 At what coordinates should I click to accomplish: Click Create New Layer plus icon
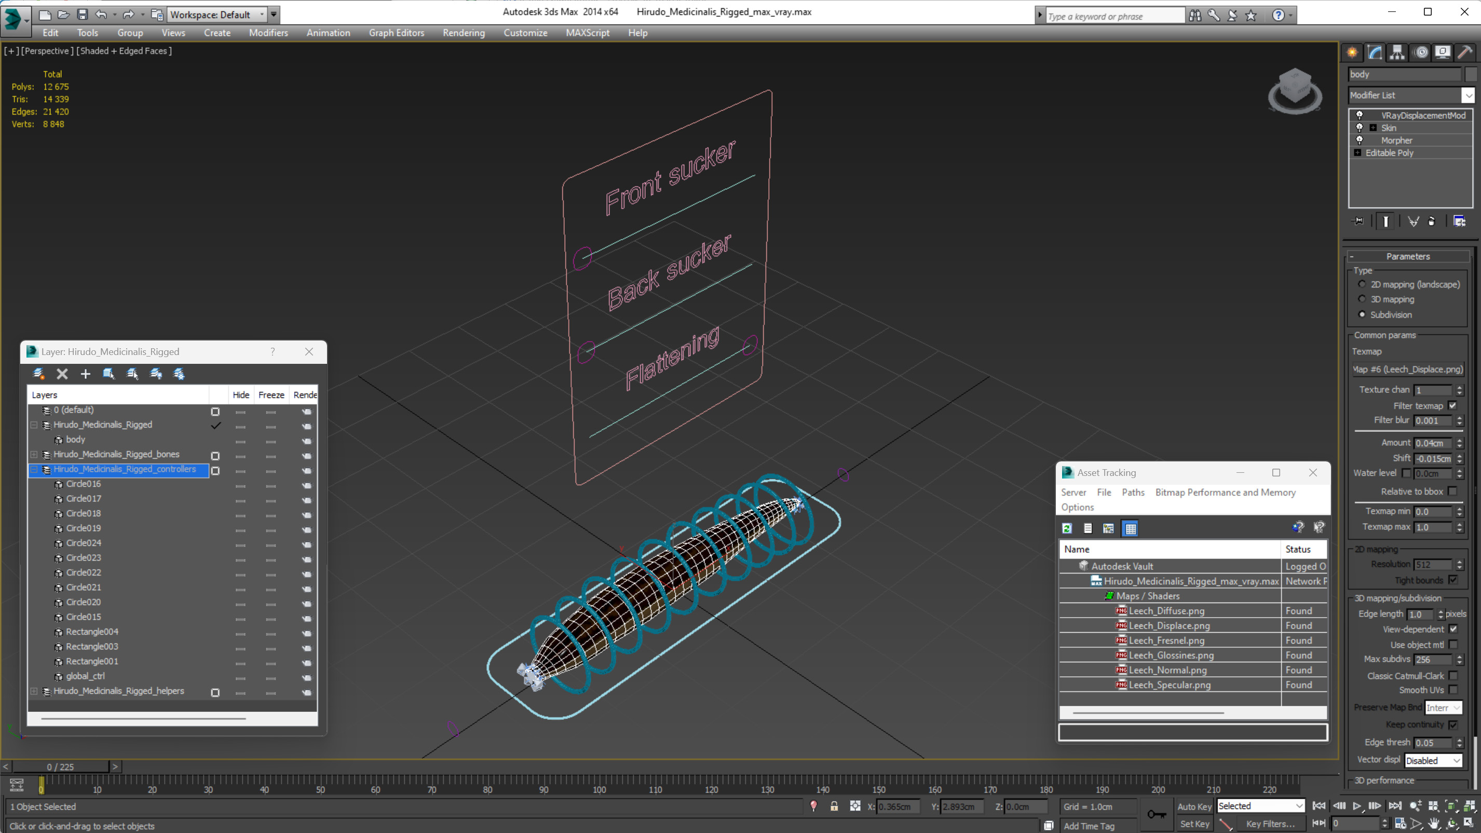point(85,374)
